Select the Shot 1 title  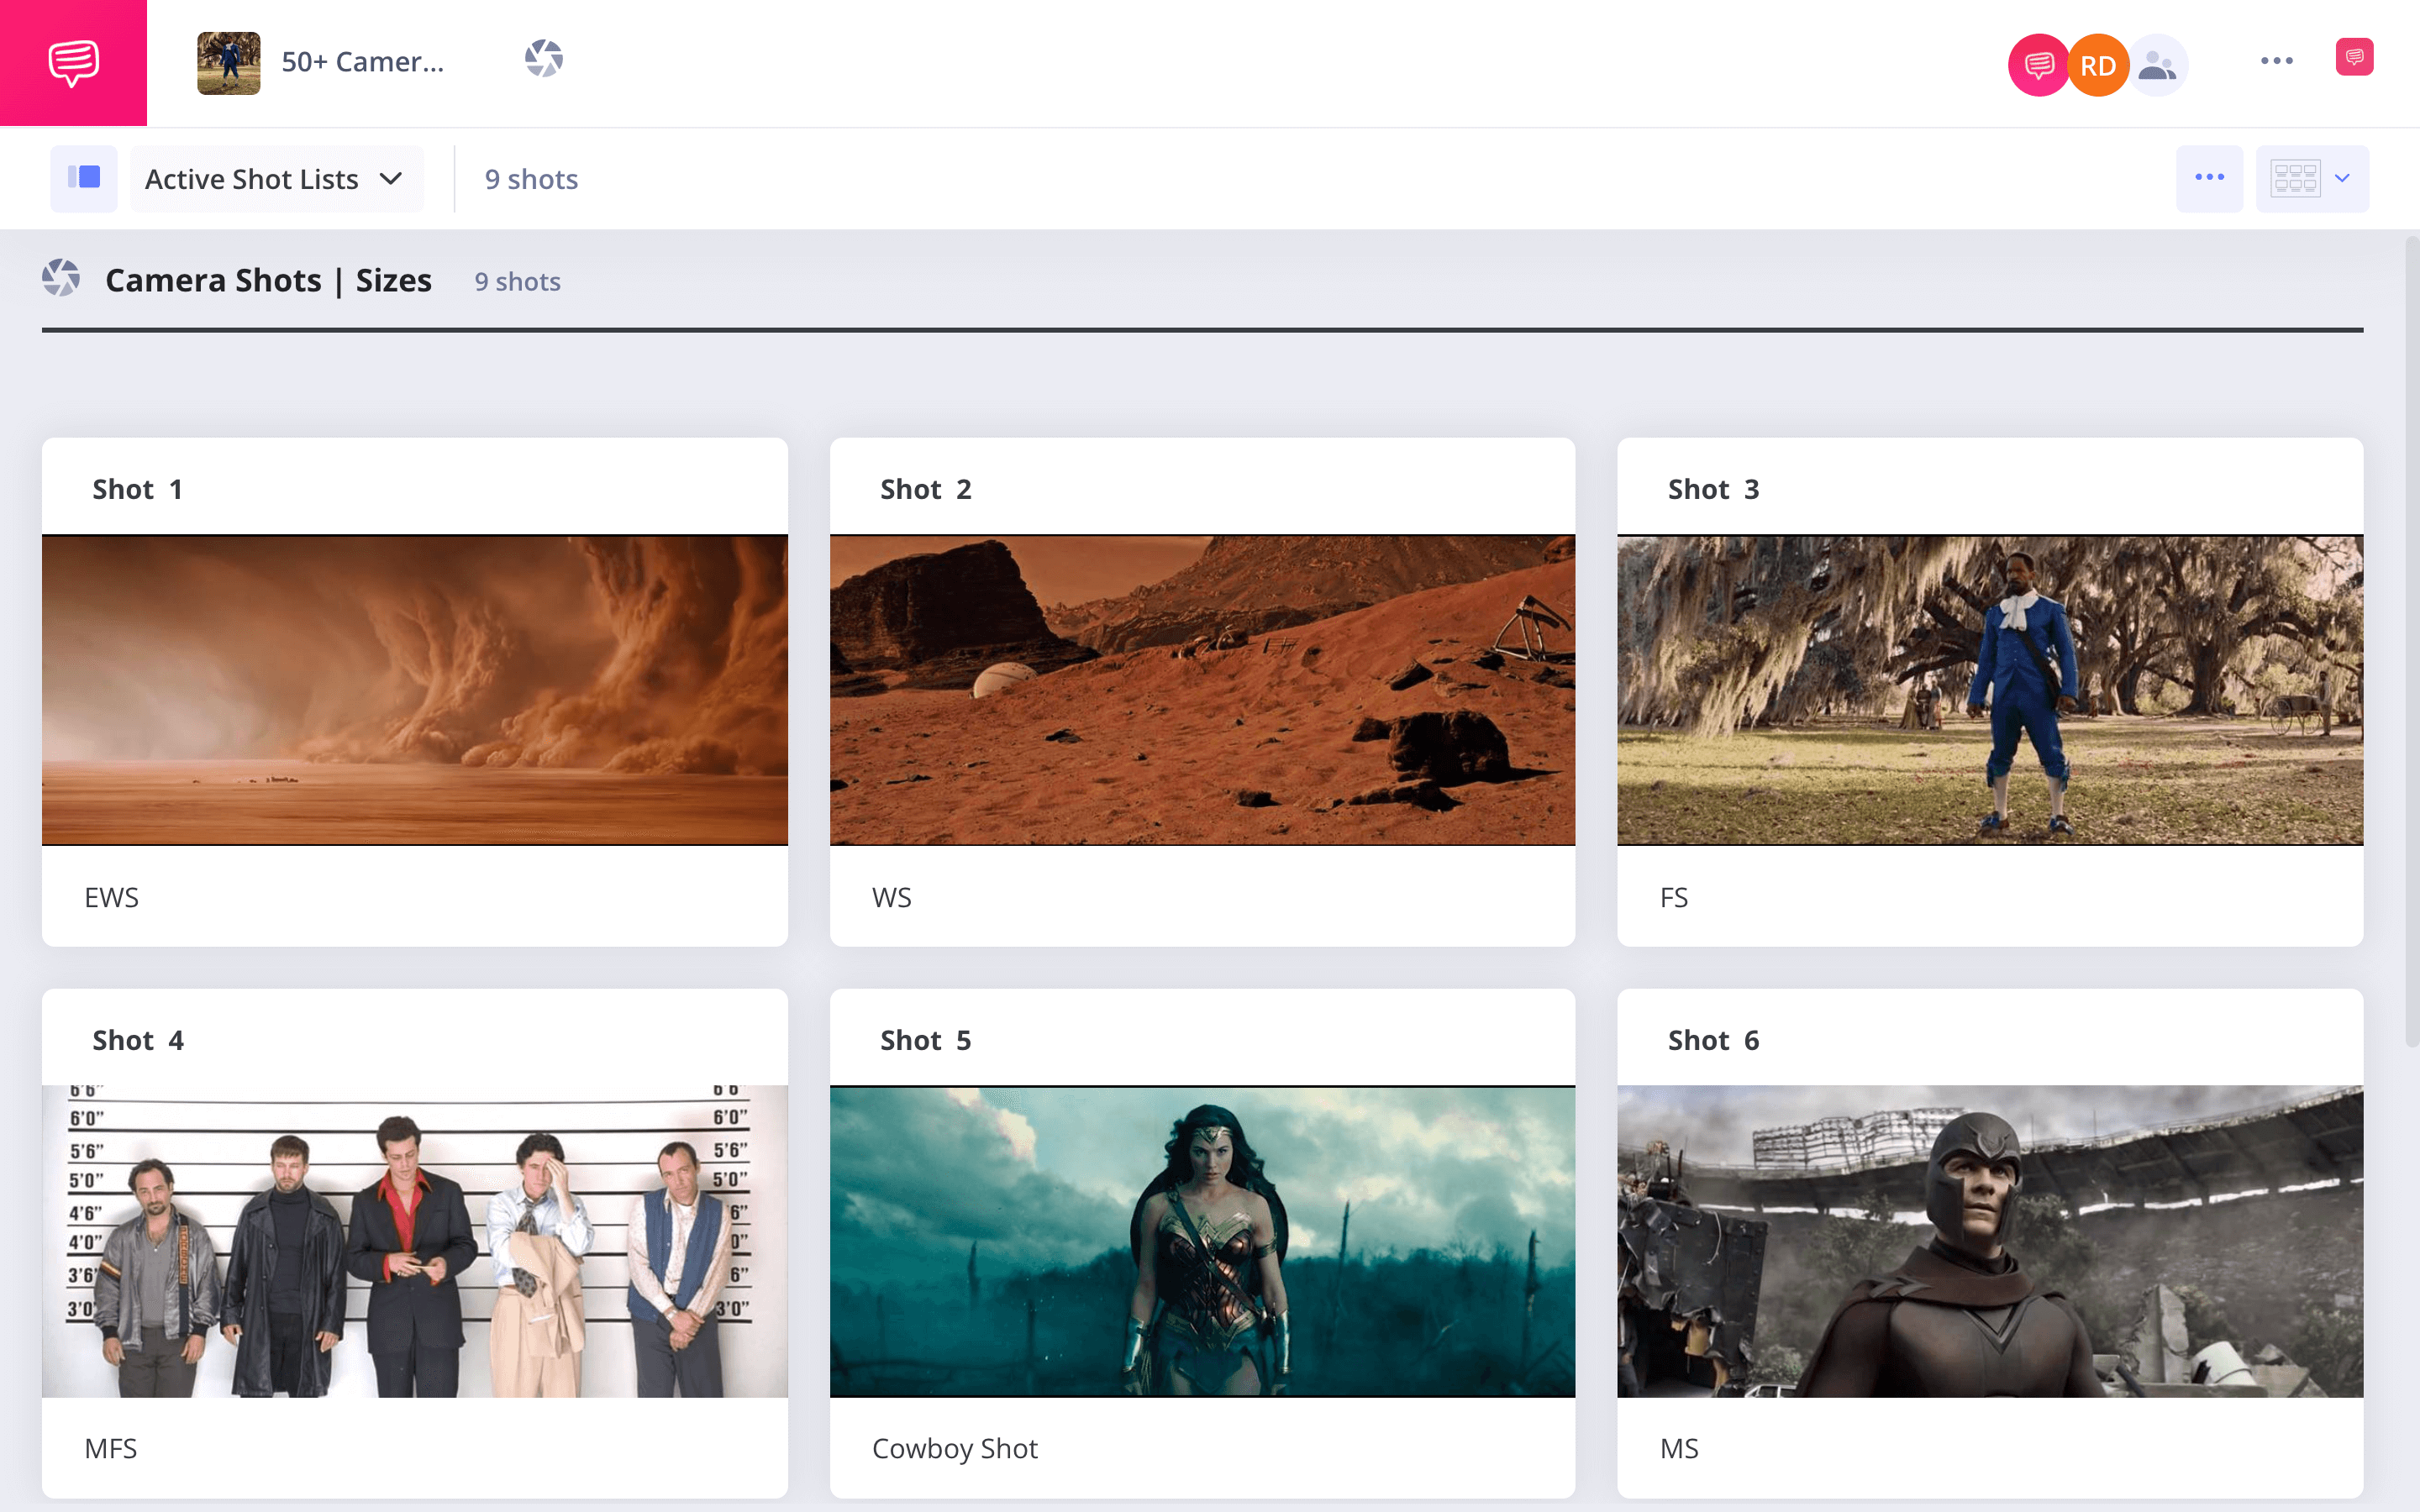(x=137, y=488)
